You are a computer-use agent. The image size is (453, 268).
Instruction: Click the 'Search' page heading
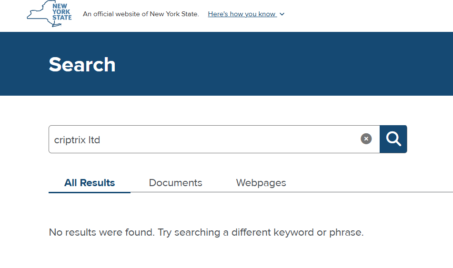tap(82, 64)
